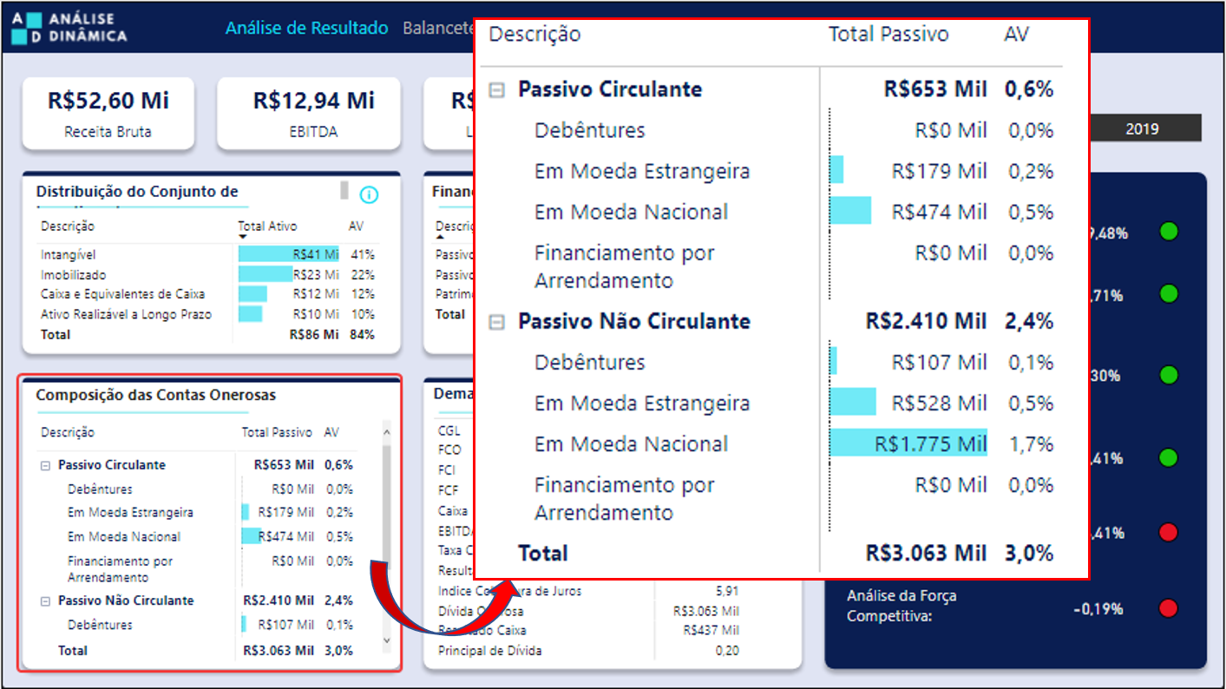Click the R$41 Mi data bar cell
Image resolution: width=1226 pixels, height=689 pixels.
click(289, 254)
